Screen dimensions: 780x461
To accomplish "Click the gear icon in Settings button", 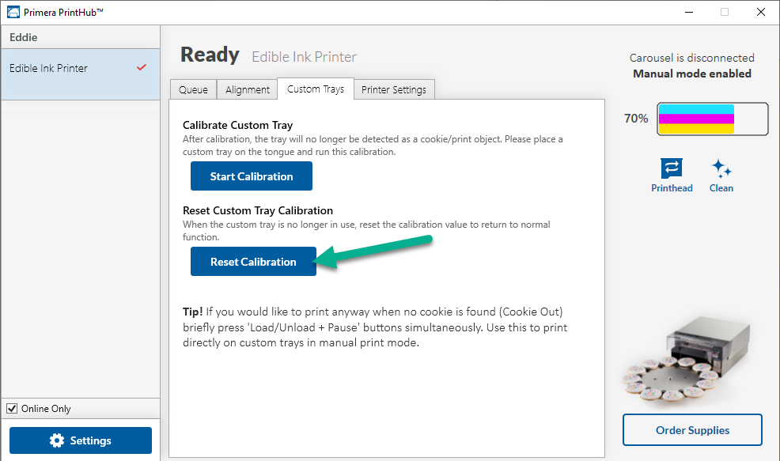I will [x=57, y=440].
